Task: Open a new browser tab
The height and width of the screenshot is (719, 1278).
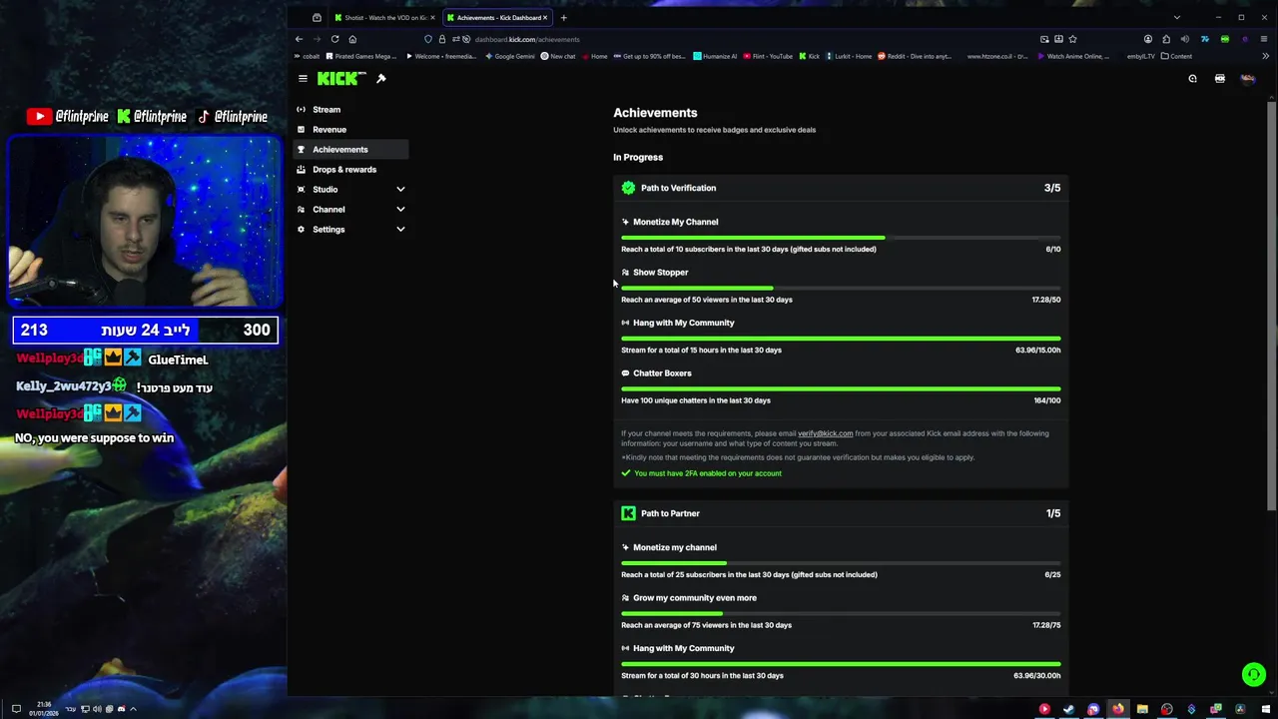Action: pos(563,17)
